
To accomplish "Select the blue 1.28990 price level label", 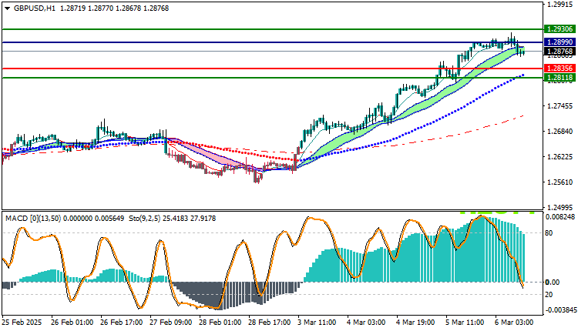I will [560, 42].
